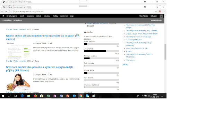Open article 'Online aukce půjček' headline
Screen dimensions: 222x124
coord(43,38)
